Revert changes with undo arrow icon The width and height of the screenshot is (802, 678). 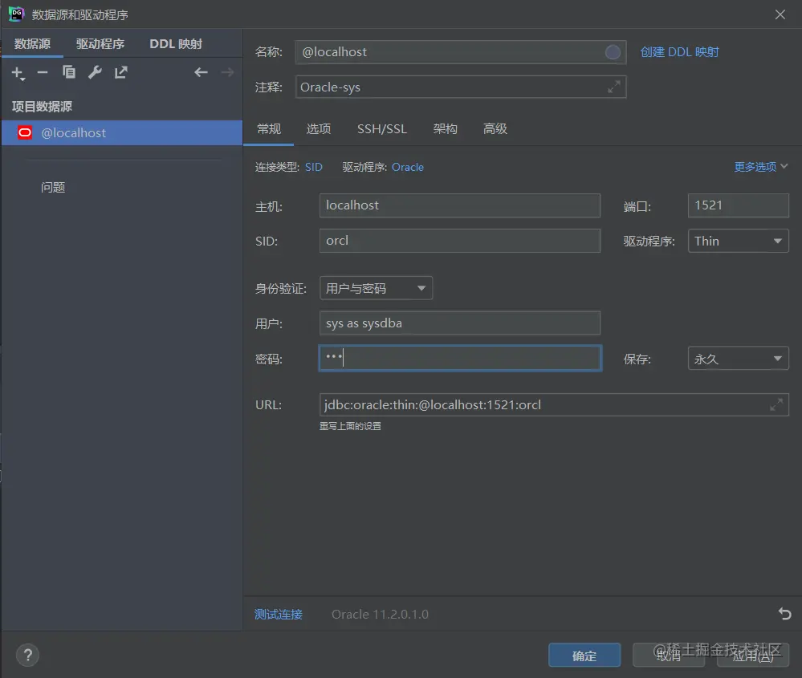(x=784, y=613)
